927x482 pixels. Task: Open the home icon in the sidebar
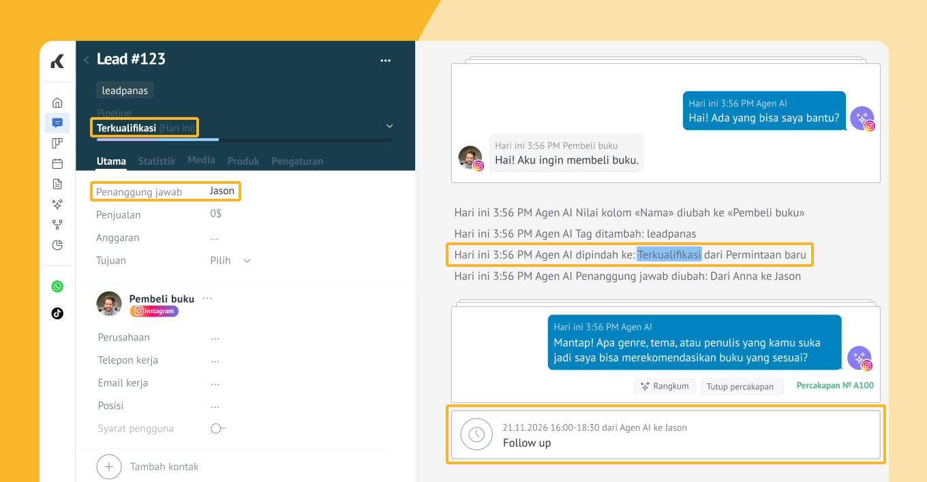pos(57,103)
